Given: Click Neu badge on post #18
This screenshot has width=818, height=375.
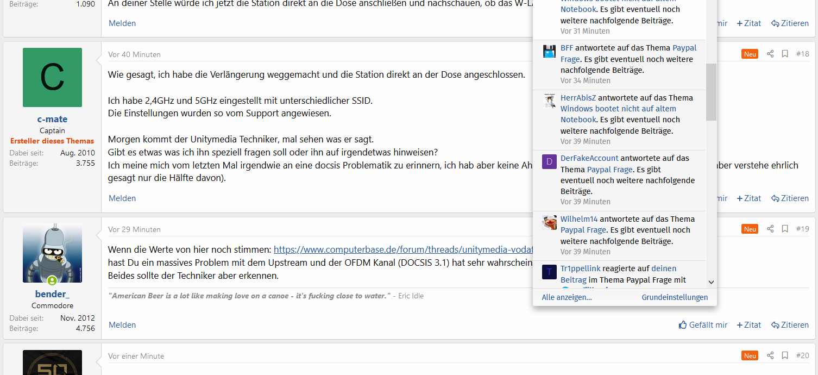Looking at the screenshot, I should coord(750,54).
